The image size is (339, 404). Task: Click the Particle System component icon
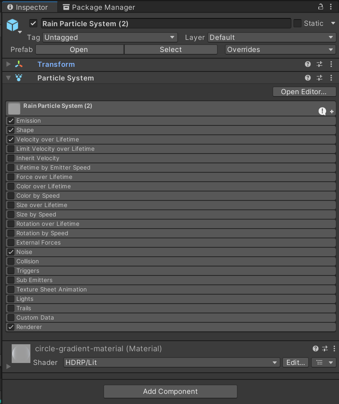(x=19, y=78)
